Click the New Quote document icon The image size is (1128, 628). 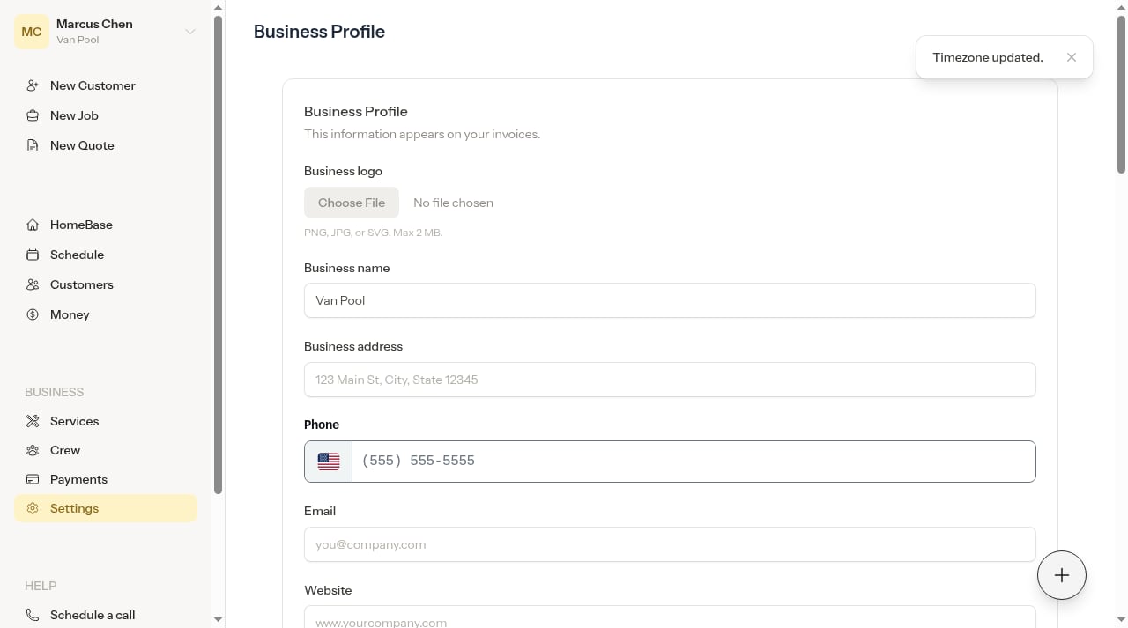(x=33, y=145)
